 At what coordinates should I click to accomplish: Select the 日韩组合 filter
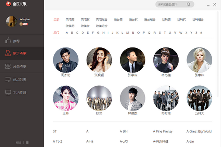[198, 19]
